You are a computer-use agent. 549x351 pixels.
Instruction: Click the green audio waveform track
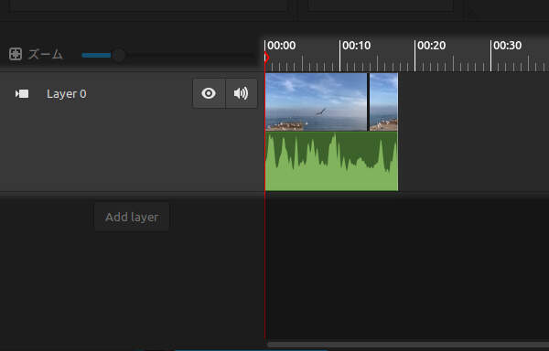[x=331, y=161]
